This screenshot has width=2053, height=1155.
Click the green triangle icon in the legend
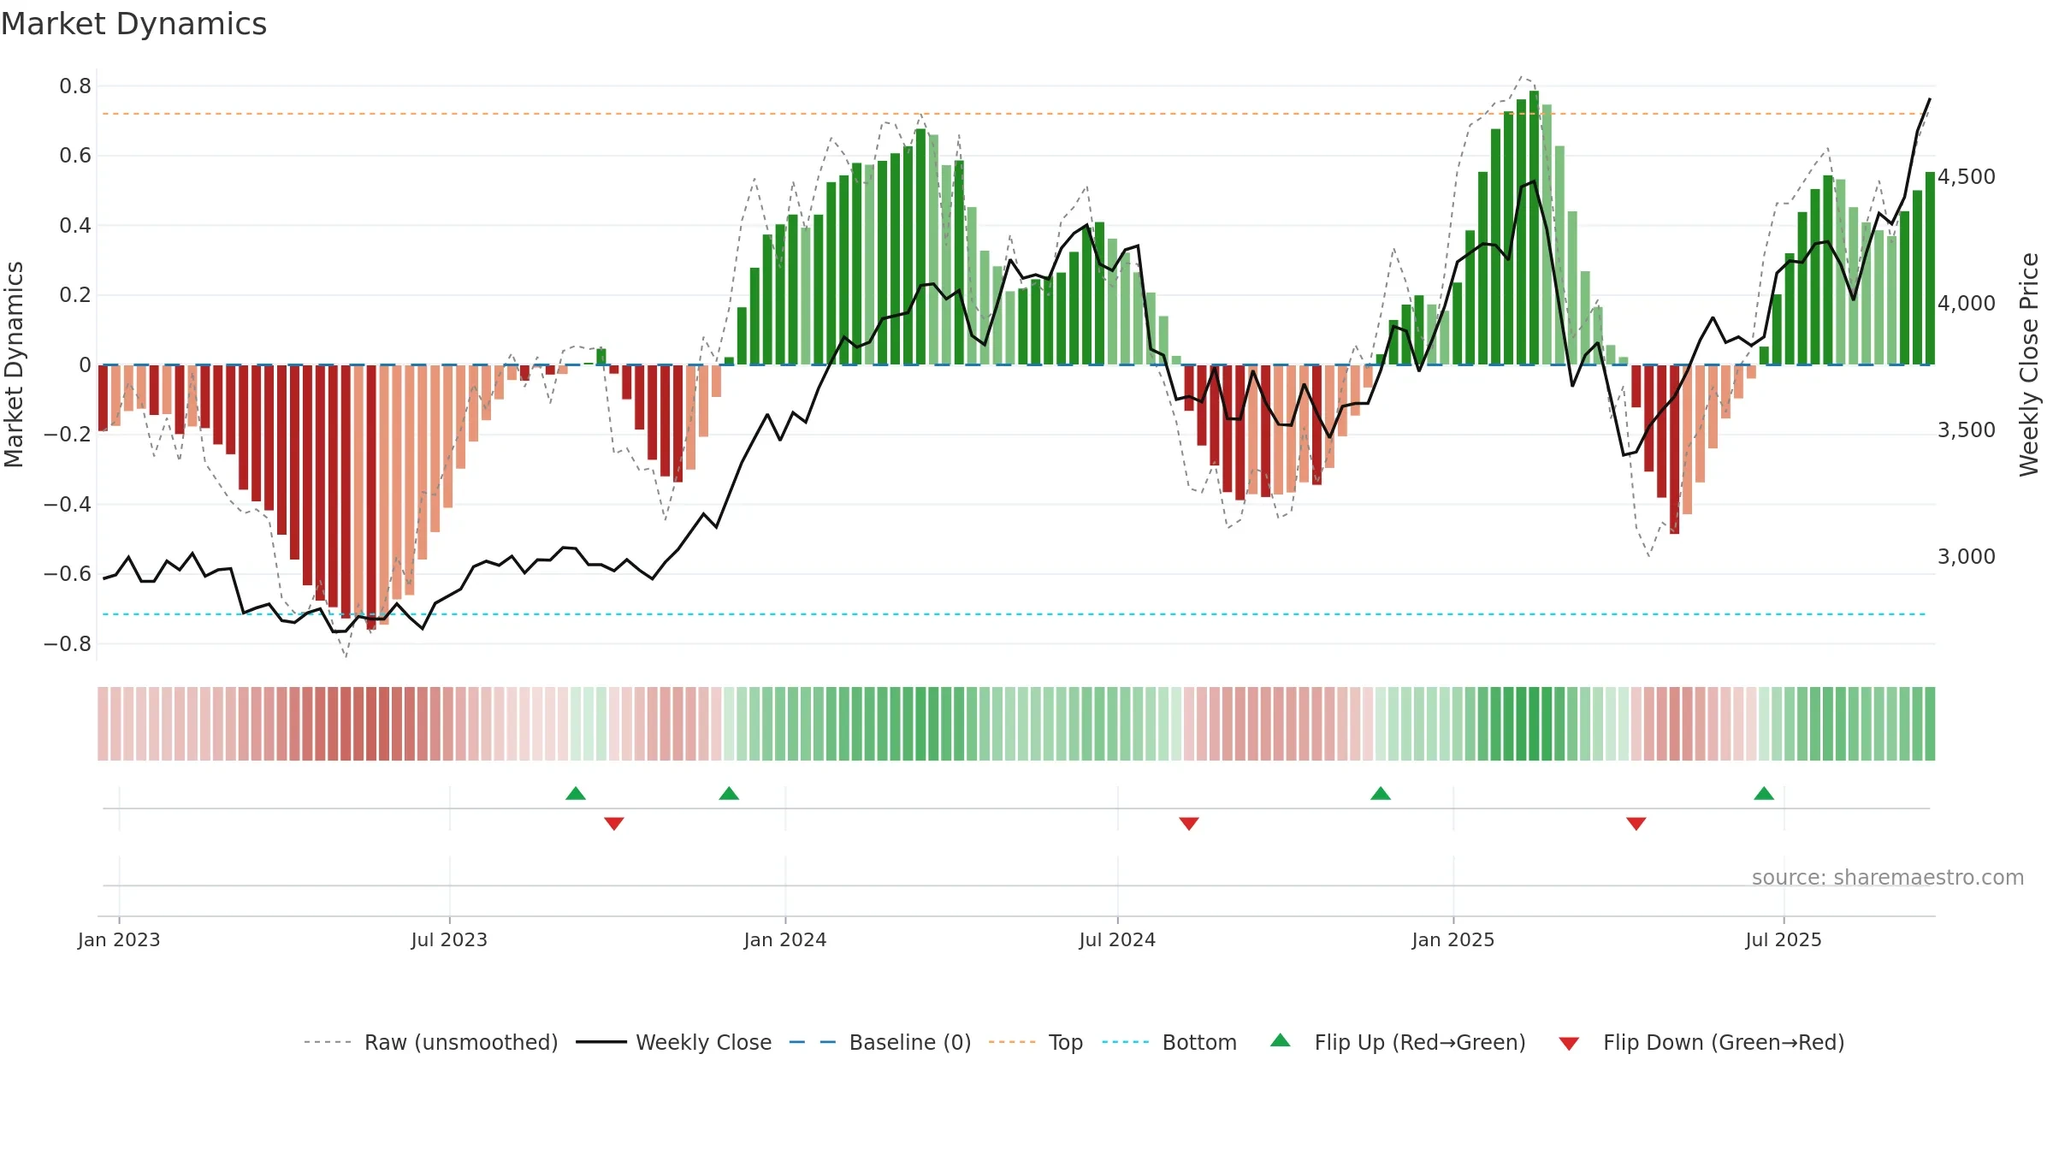click(x=1281, y=1040)
